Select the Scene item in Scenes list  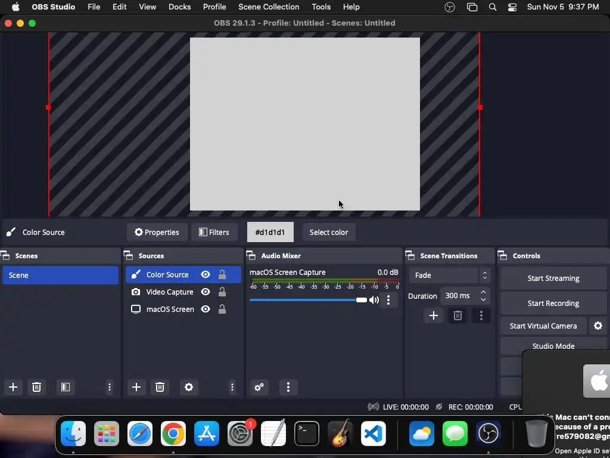pyautogui.click(x=60, y=275)
